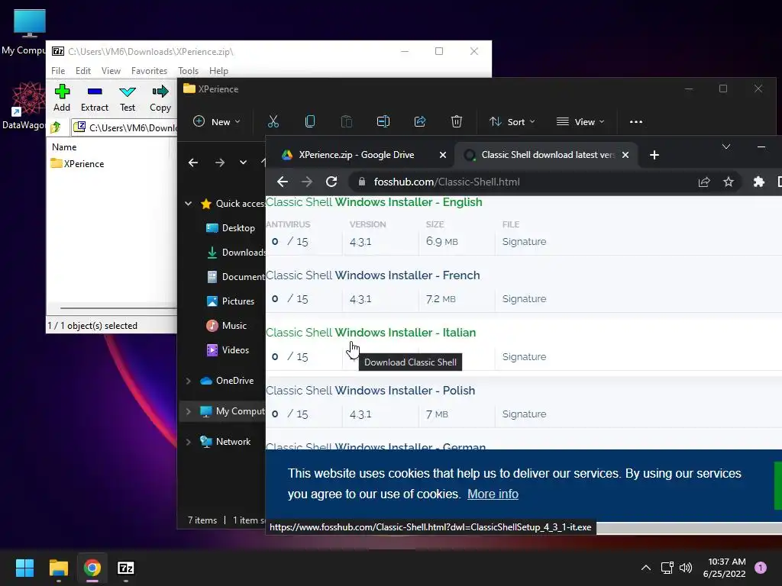Show hidden system tray icons
The height and width of the screenshot is (586, 782).
point(646,568)
